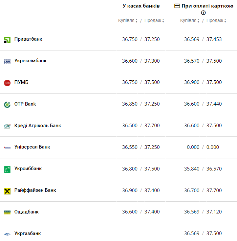The image size is (237, 241).
Task: Select Укрсиббанк card sale rate 36.570
Action: (214, 169)
